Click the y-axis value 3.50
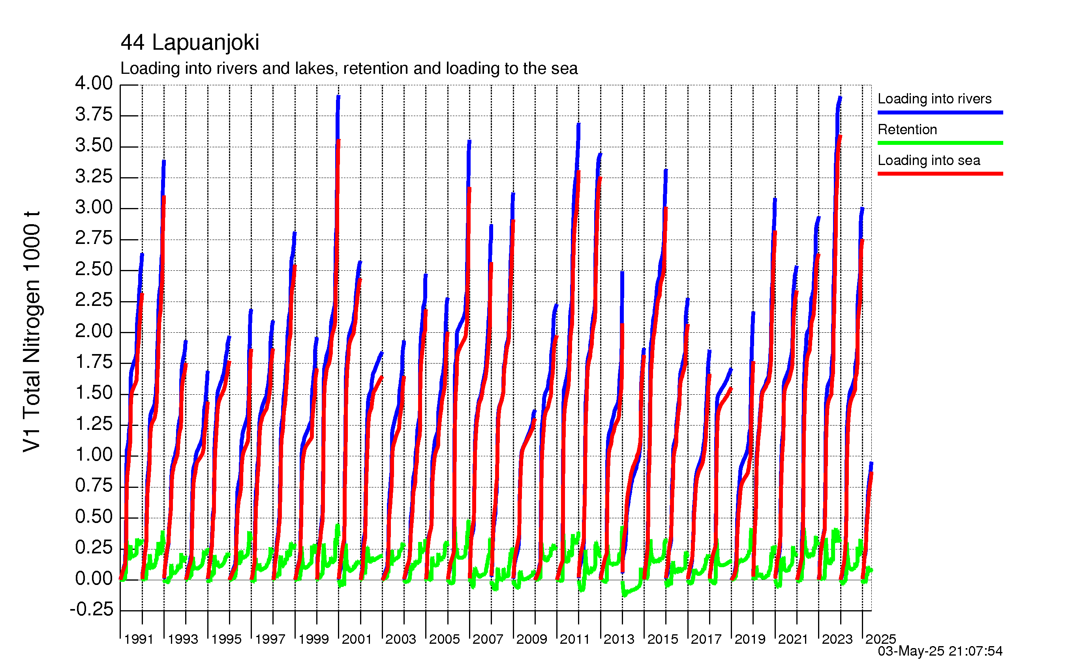 click(94, 146)
